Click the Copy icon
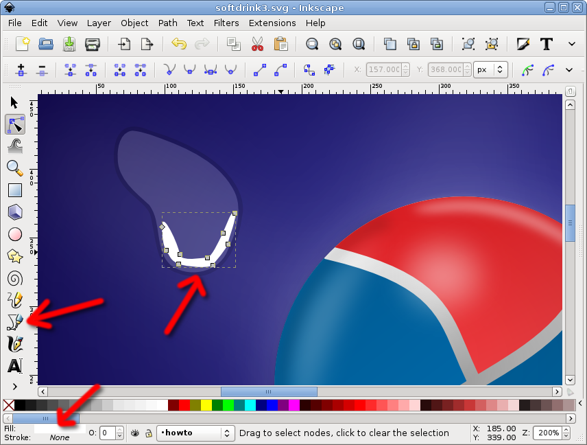Screen dimensions: 587x445 [x=234, y=44]
